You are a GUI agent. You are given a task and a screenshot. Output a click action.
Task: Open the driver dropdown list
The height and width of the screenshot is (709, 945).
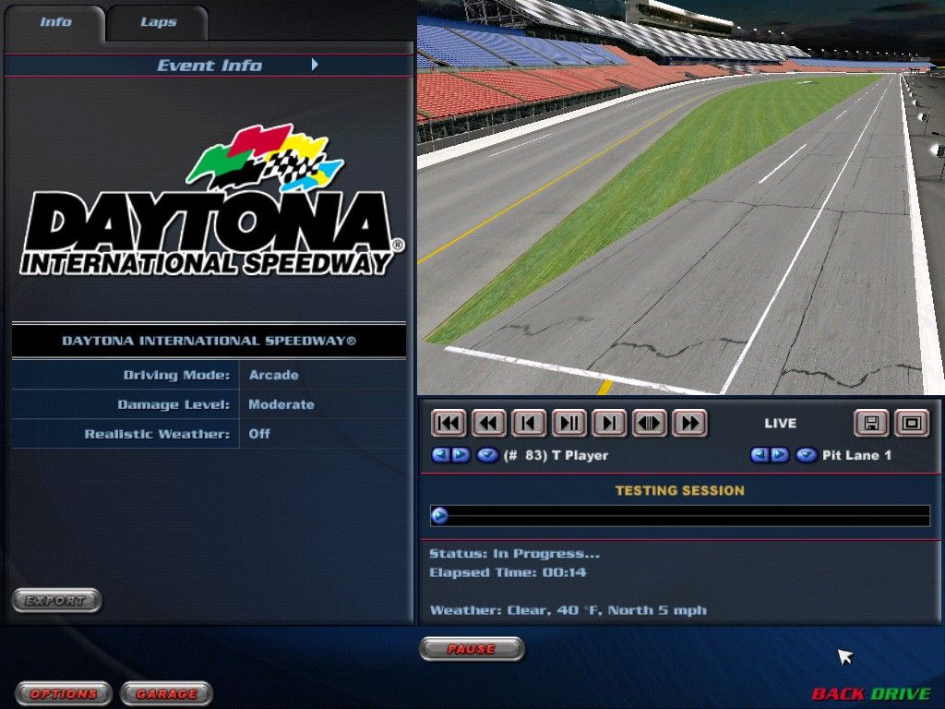tap(487, 455)
